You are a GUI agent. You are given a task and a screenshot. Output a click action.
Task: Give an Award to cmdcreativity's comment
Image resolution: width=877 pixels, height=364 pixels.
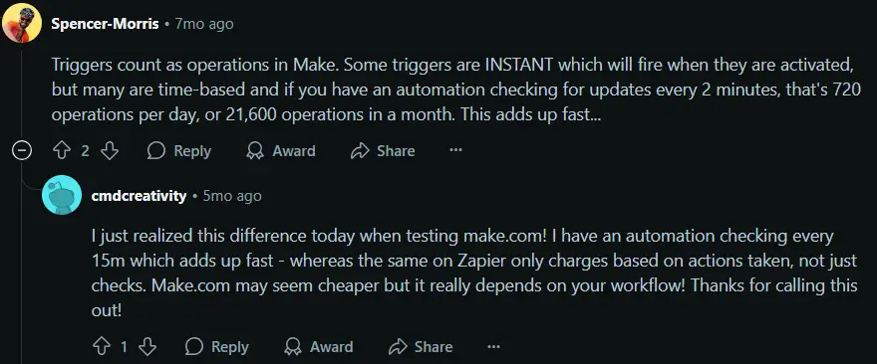coord(319,347)
